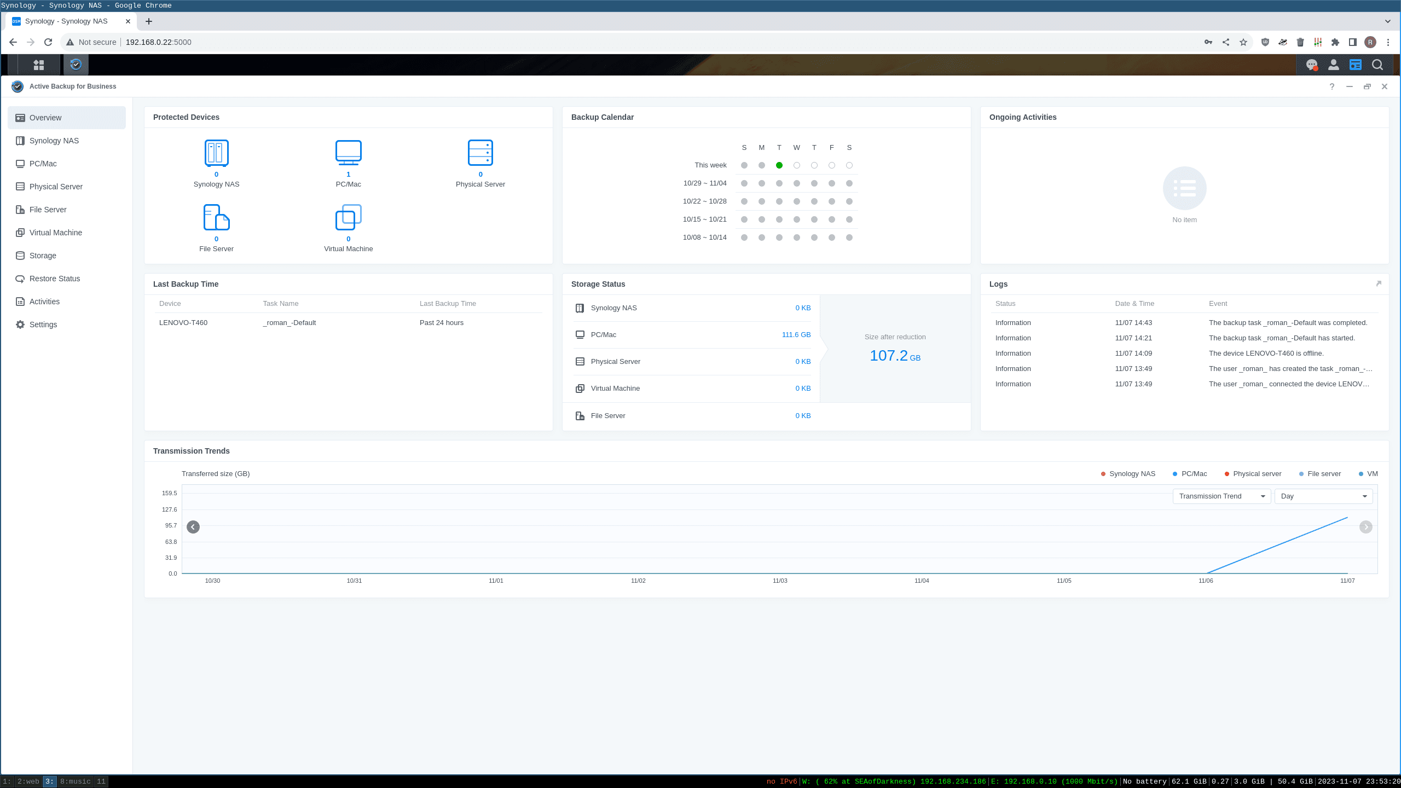The image size is (1401, 788).
Task: Expand Chrome tab search chevron
Action: point(1388,21)
